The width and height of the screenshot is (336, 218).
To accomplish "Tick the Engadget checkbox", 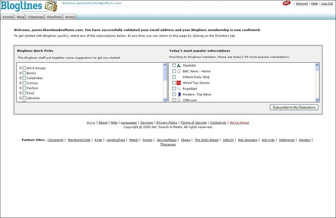I will click(174, 88).
